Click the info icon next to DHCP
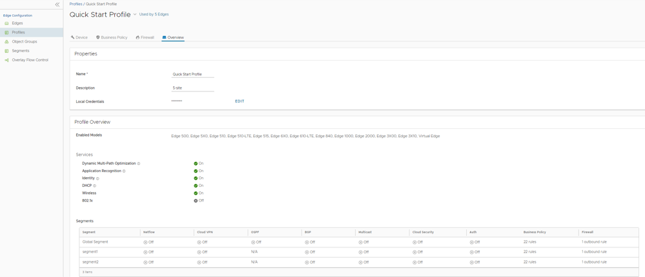 point(95,186)
